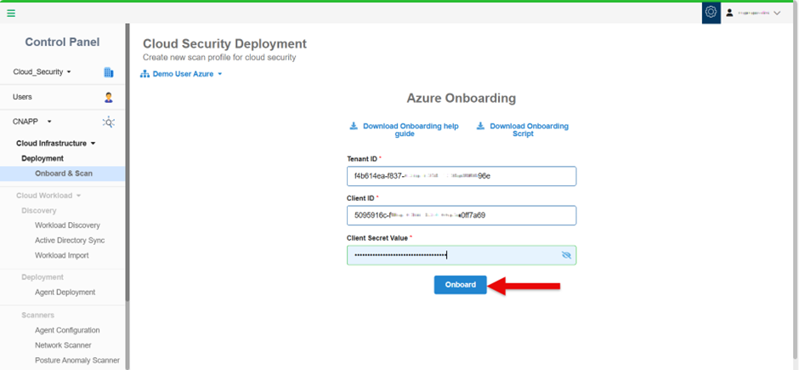Open Workload Discovery in sidebar

[x=67, y=225]
